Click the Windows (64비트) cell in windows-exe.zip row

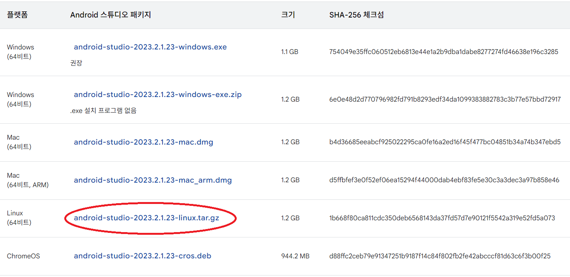point(21,99)
